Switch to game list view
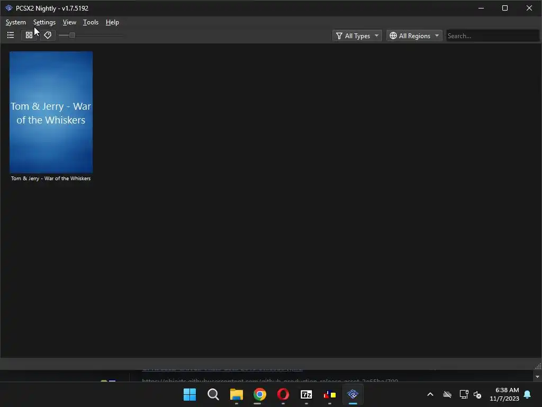Image resolution: width=542 pixels, height=407 pixels. tap(11, 36)
